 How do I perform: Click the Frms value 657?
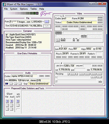coord(77,49)
